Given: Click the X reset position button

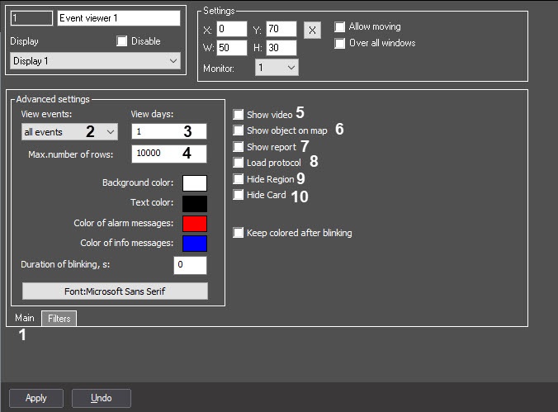Looking at the screenshot, I should [x=312, y=30].
